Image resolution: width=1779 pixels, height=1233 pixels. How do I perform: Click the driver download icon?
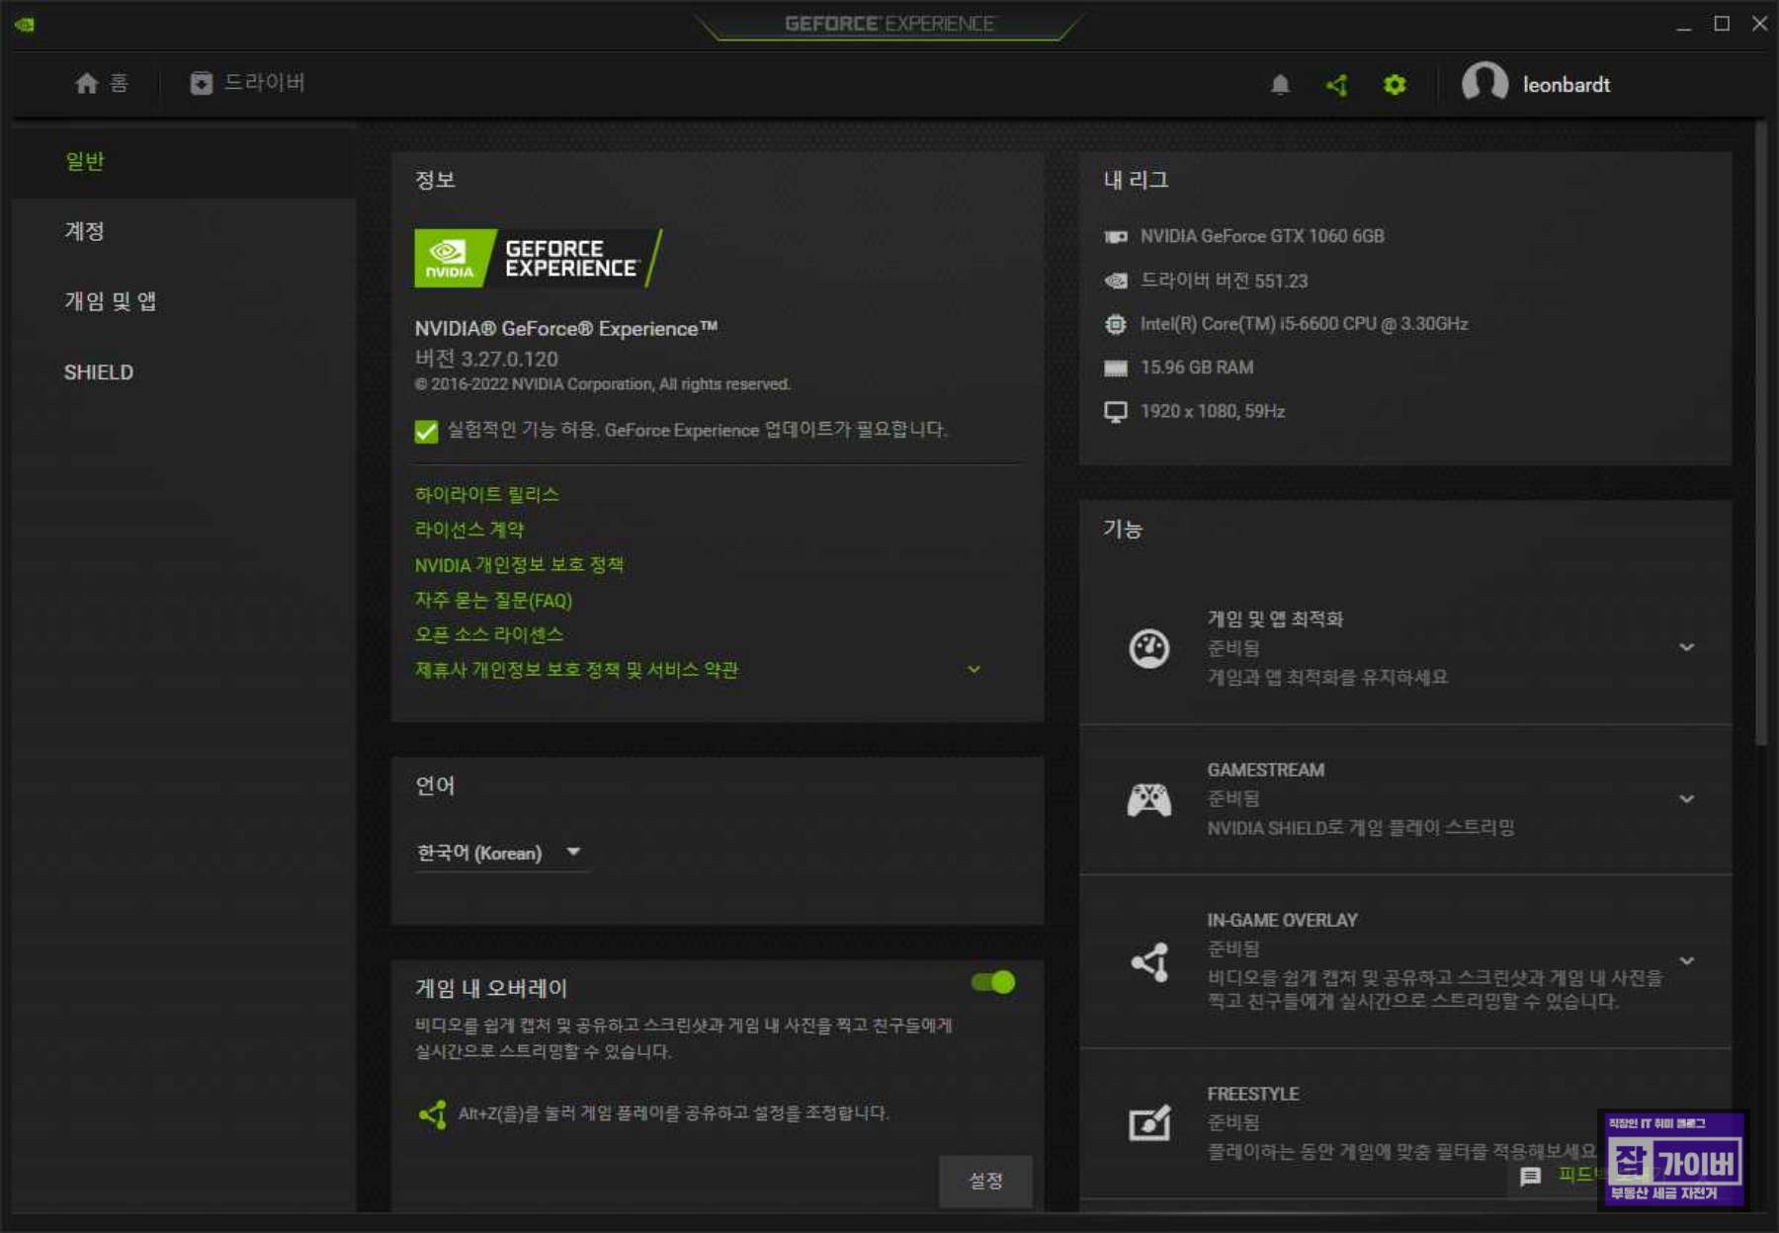(201, 83)
